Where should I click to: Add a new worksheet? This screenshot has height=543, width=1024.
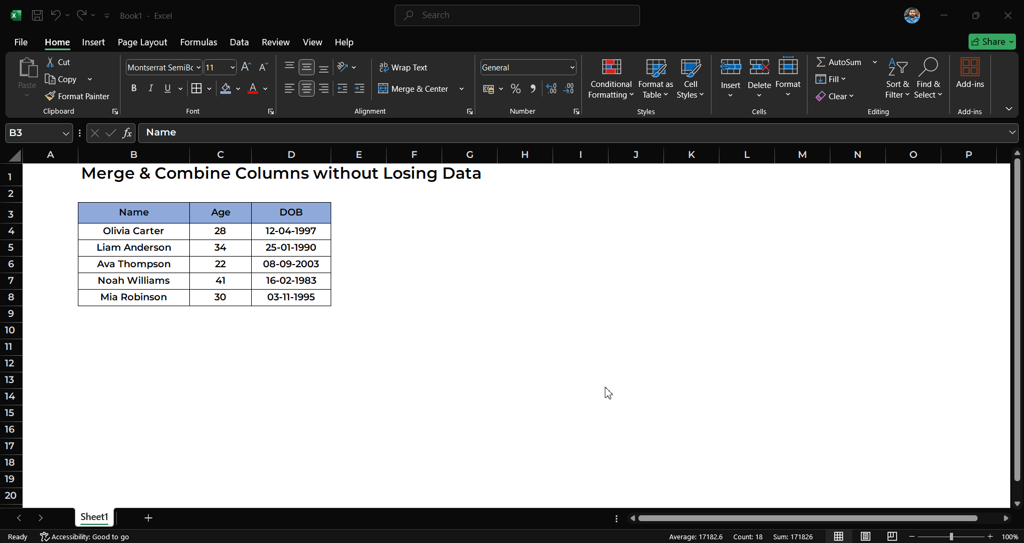click(148, 517)
